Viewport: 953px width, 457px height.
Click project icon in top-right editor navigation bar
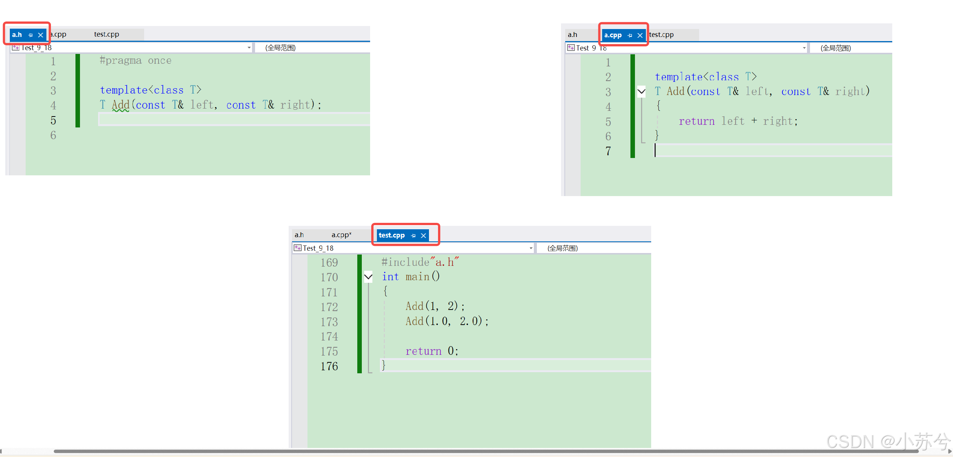point(571,48)
